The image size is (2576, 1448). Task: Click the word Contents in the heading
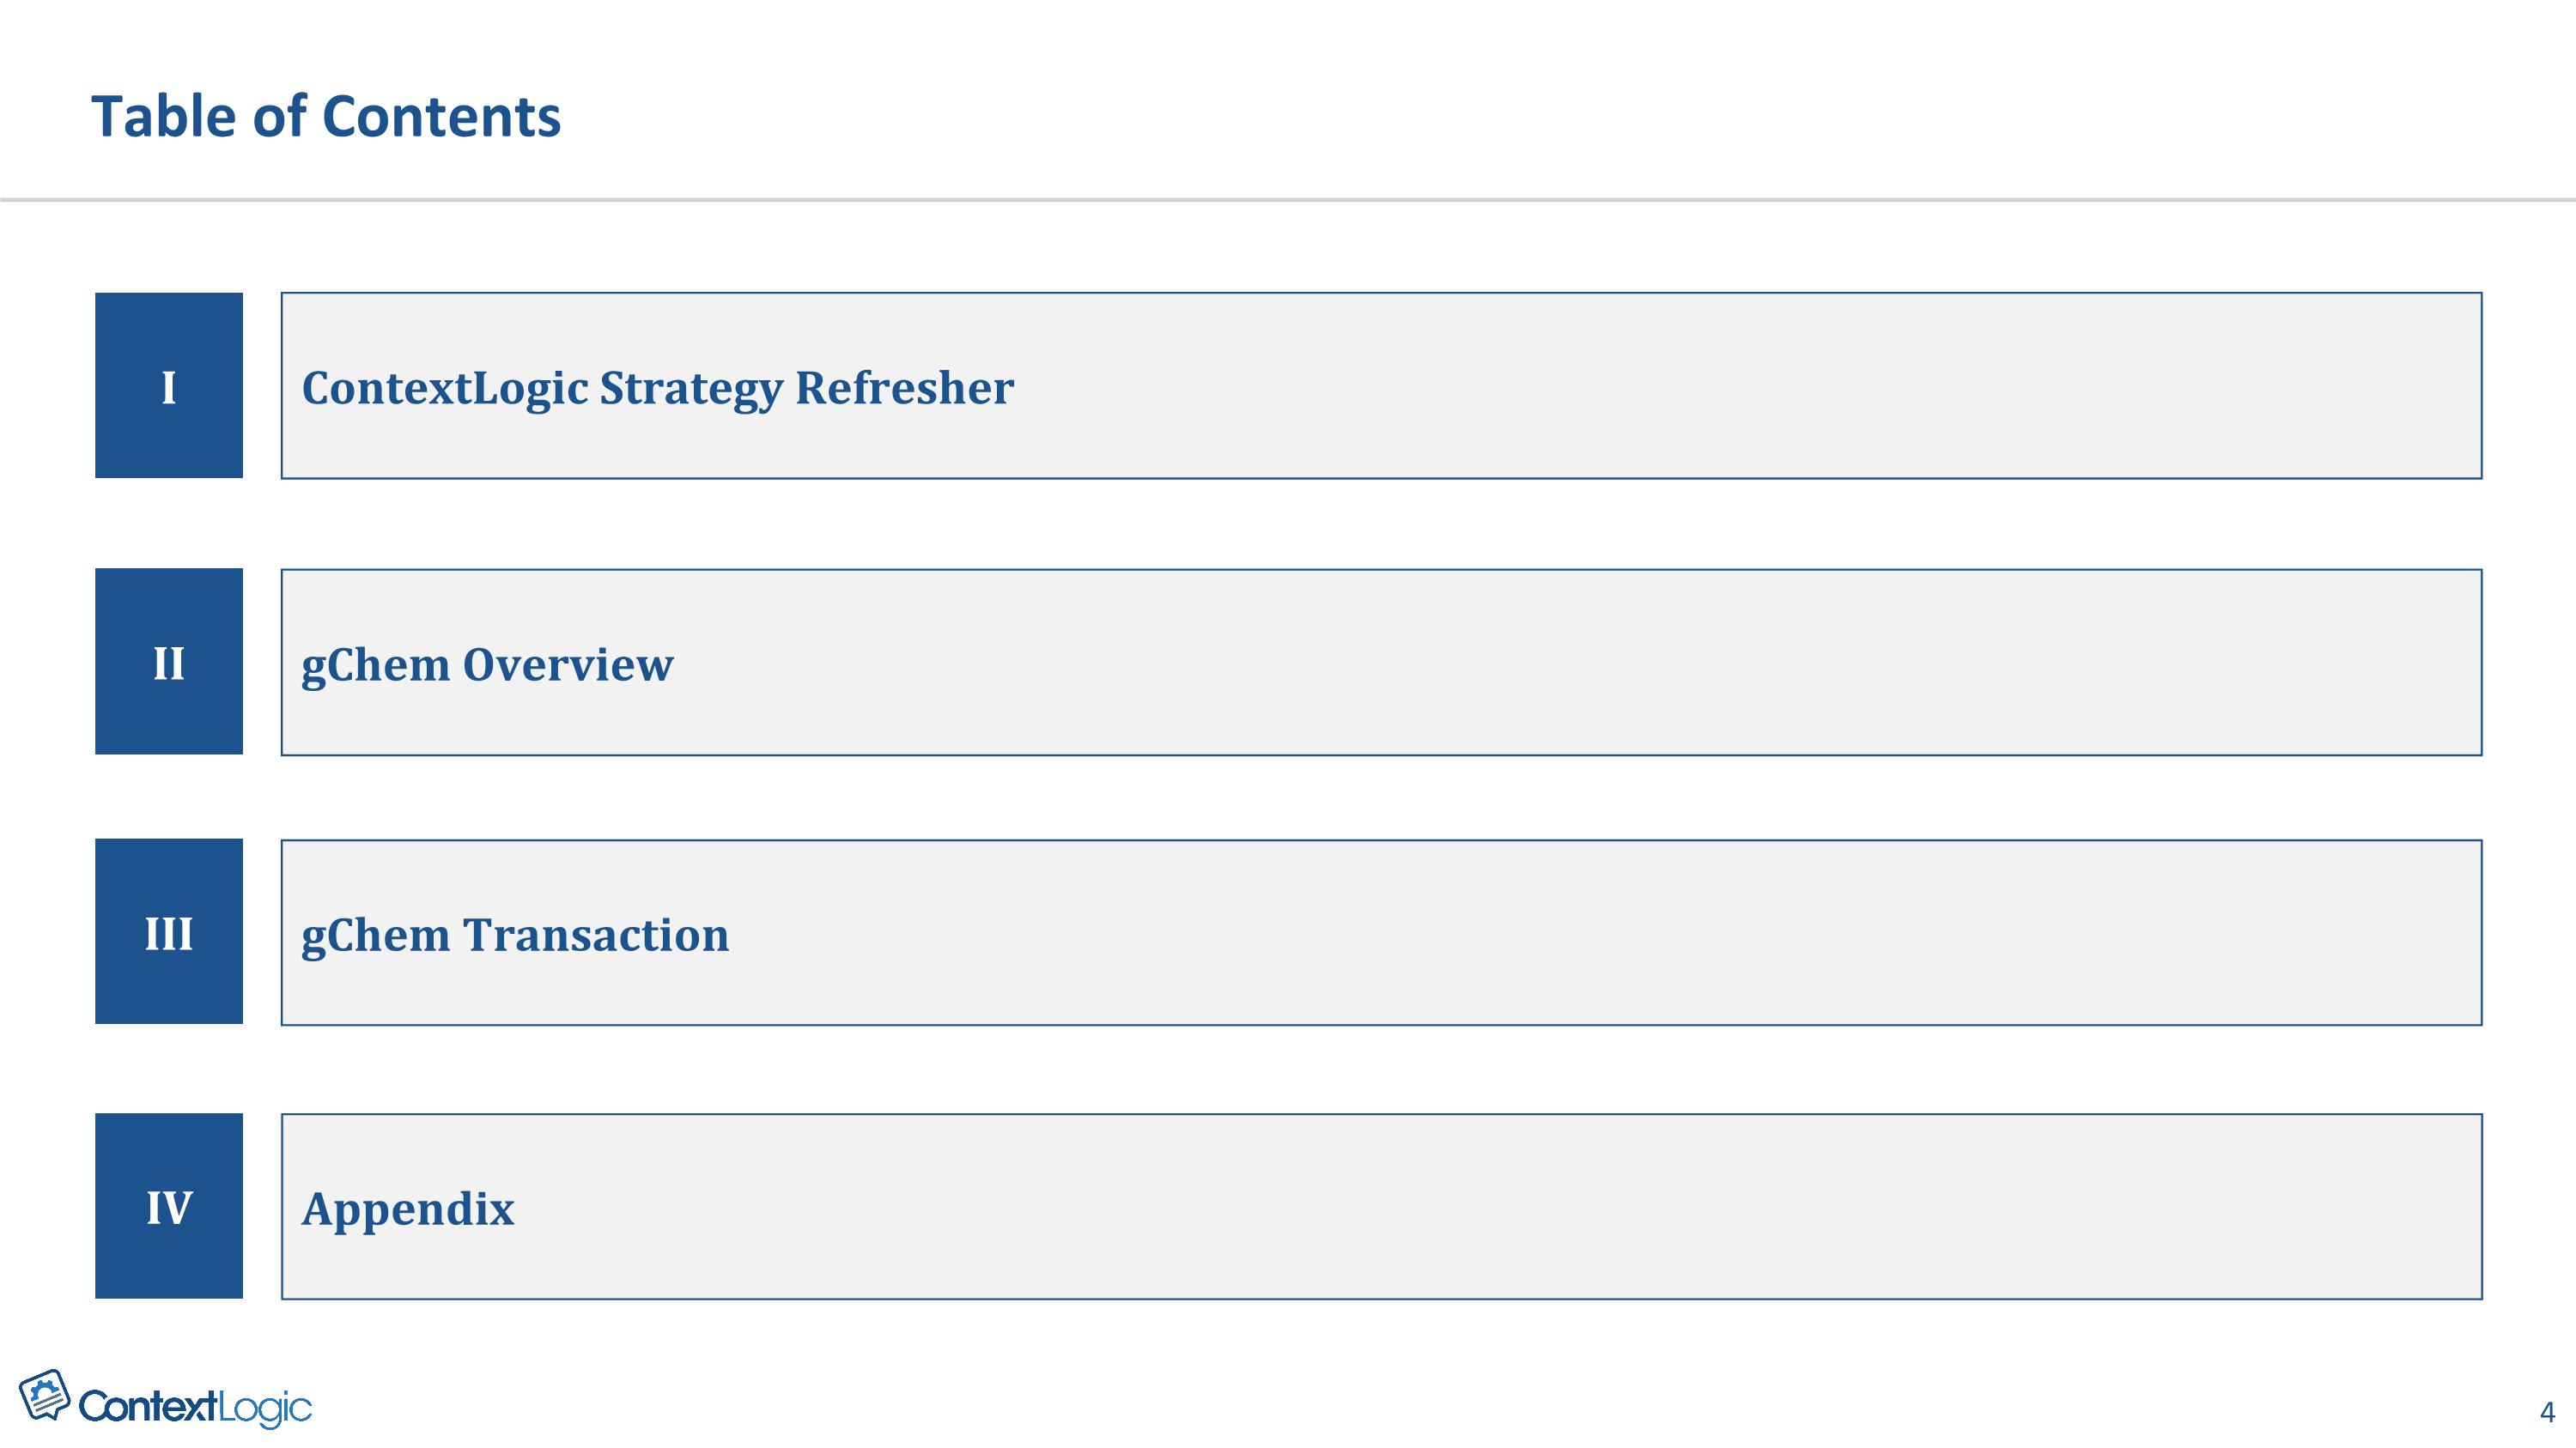click(441, 116)
